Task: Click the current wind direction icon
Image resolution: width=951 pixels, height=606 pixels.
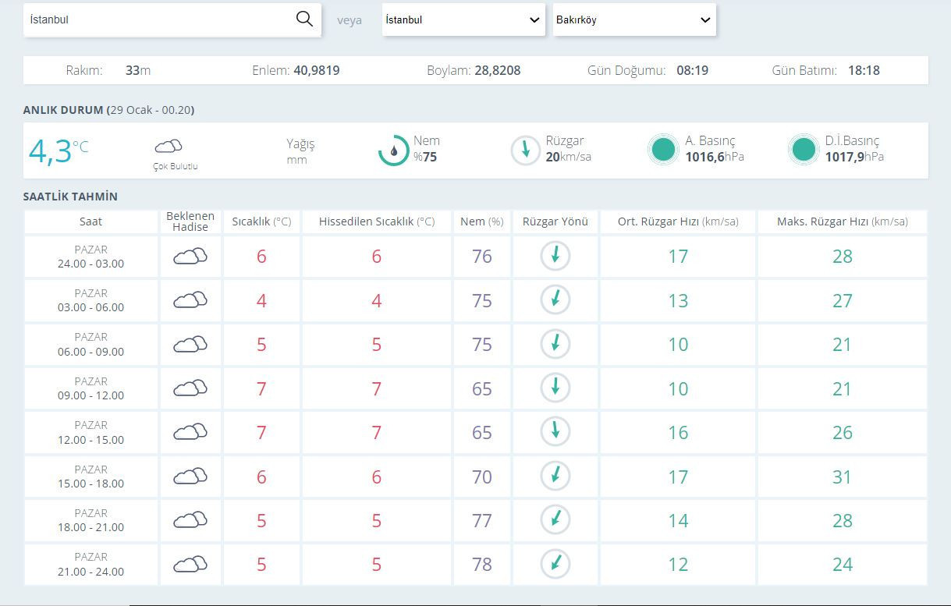Action: [x=526, y=150]
